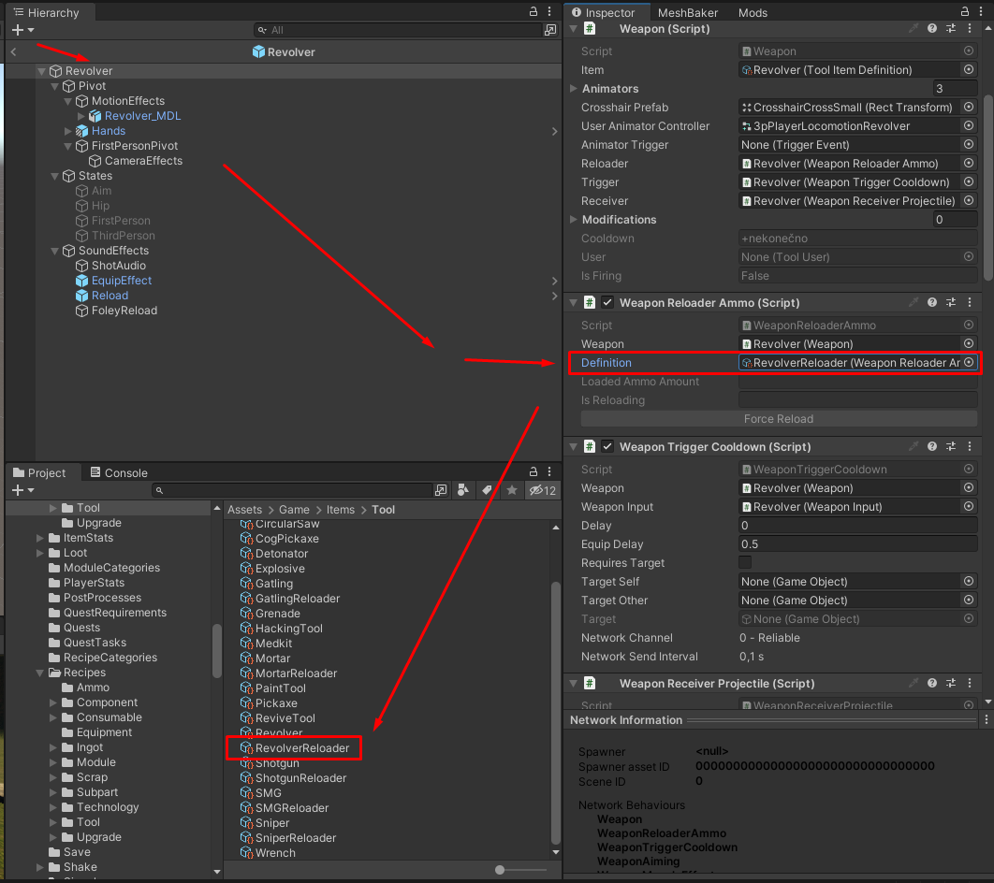The width and height of the screenshot is (994, 883).
Task: Switch to Mods tab
Action: click(x=753, y=13)
